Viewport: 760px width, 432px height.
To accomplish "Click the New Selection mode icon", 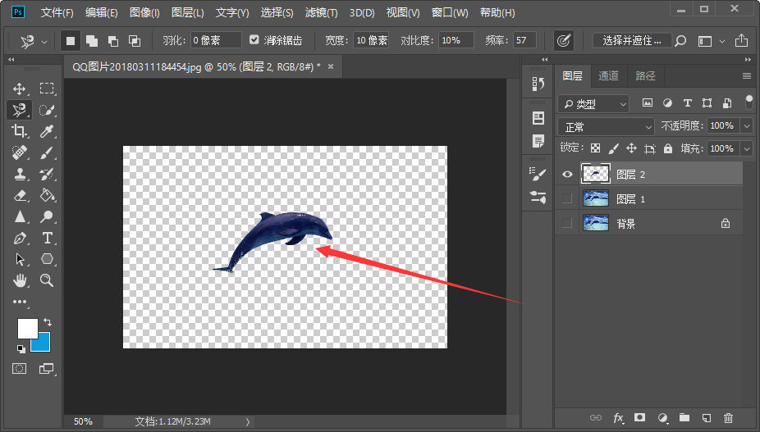I will click(x=71, y=41).
